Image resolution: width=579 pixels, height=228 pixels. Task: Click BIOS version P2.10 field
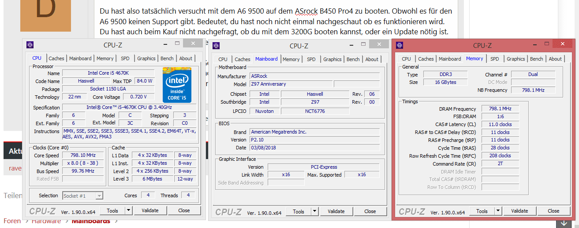[314, 140]
